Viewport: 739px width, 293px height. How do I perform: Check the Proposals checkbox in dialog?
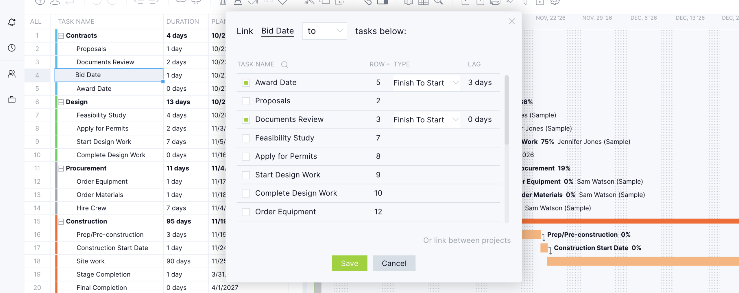[246, 101]
